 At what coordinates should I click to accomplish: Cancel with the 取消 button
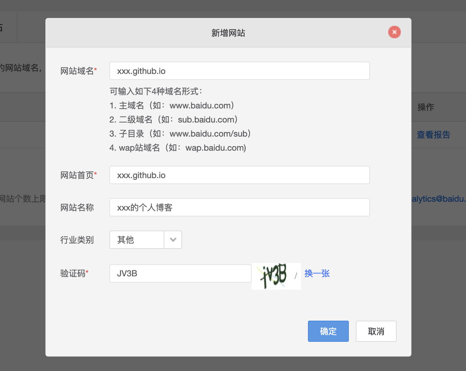376,331
